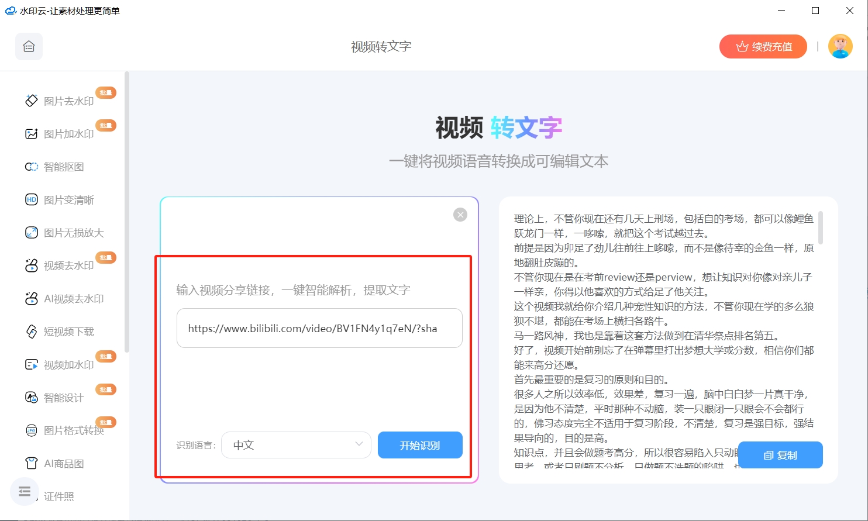Select the HD 图片变清晰 icon
The height and width of the screenshot is (521, 868).
tap(32, 200)
